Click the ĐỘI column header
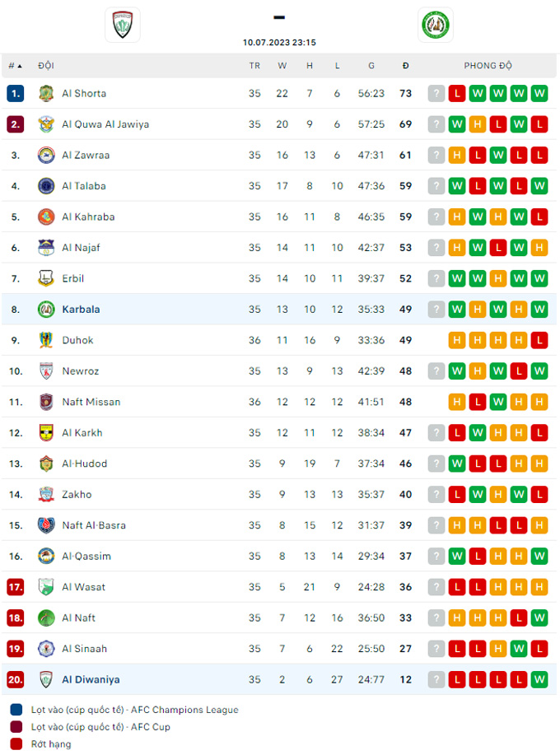 click(x=46, y=66)
